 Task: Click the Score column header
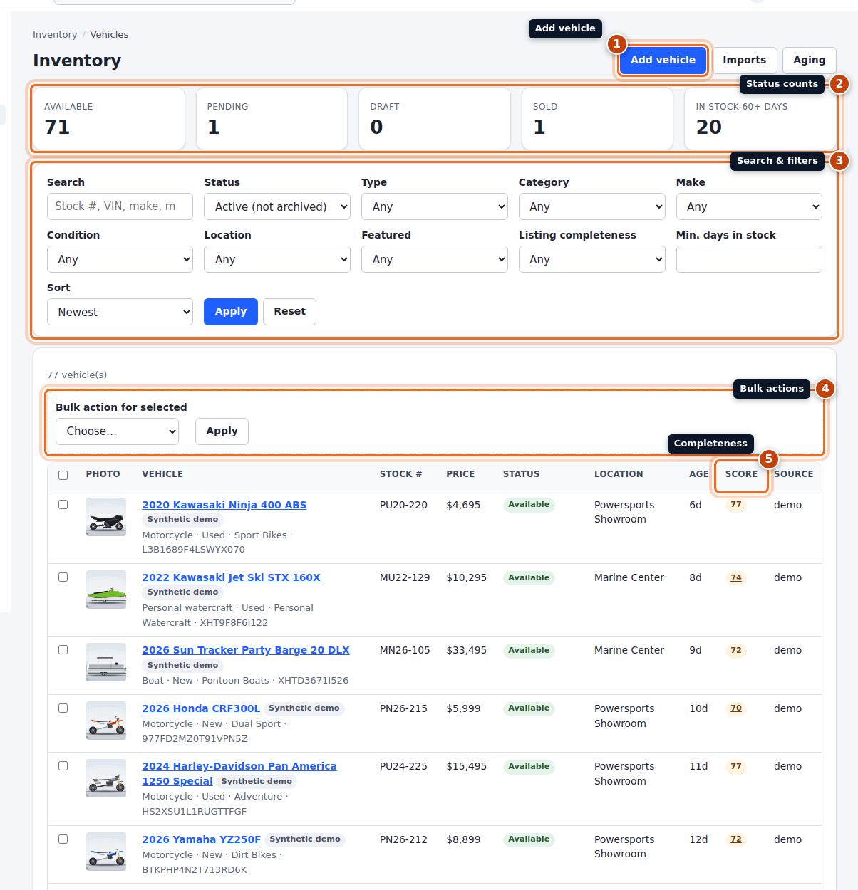(x=741, y=474)
